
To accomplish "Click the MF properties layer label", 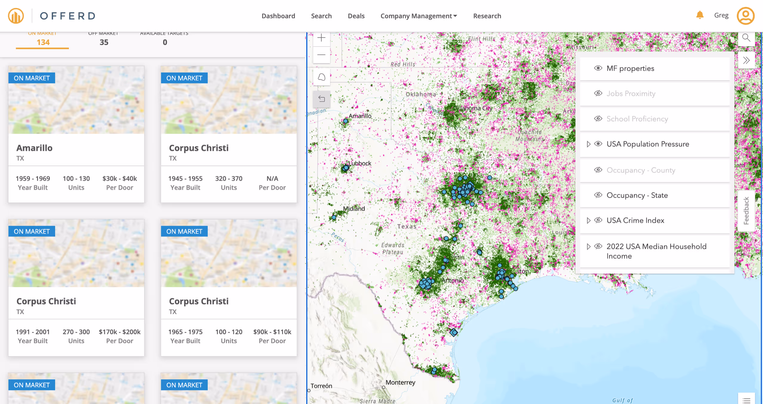I will [x=630, y=68].
